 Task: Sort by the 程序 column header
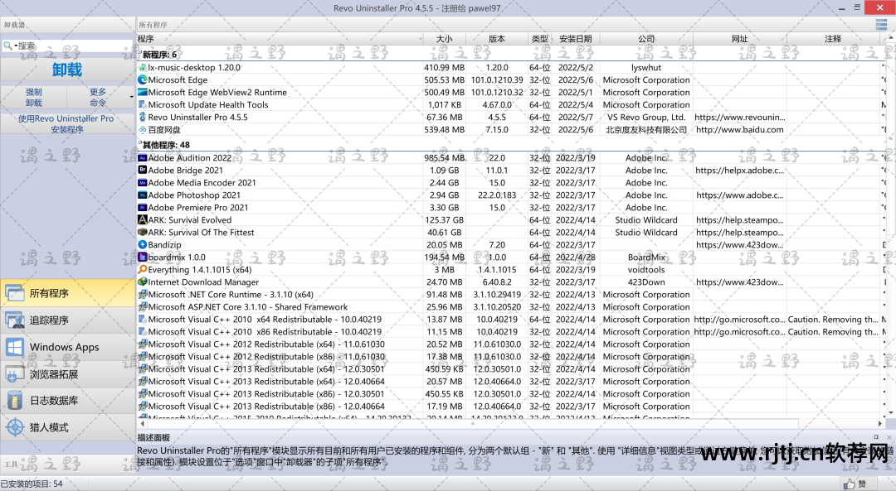(280, 39)
